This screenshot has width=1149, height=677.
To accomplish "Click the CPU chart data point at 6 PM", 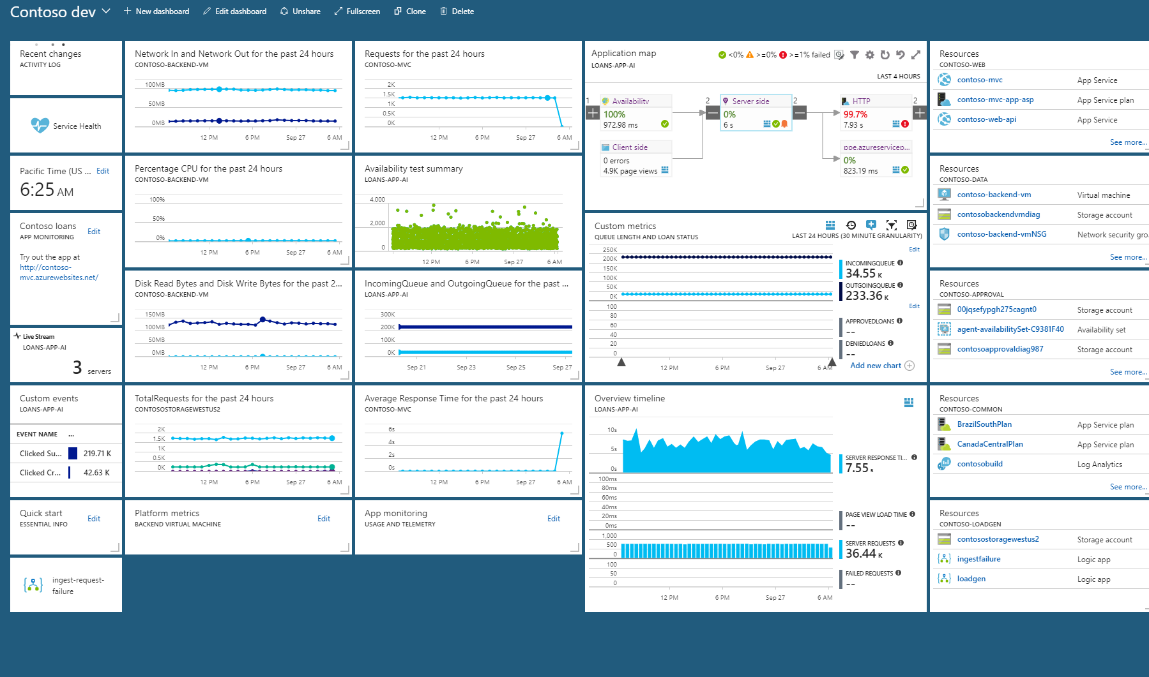I will (x=248, y=240).
